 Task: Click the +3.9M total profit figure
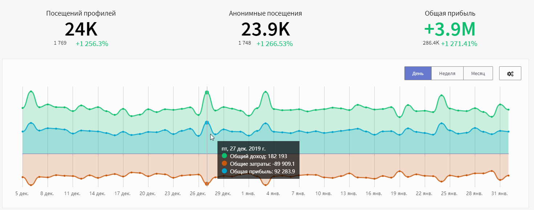(x=450, y=29)
